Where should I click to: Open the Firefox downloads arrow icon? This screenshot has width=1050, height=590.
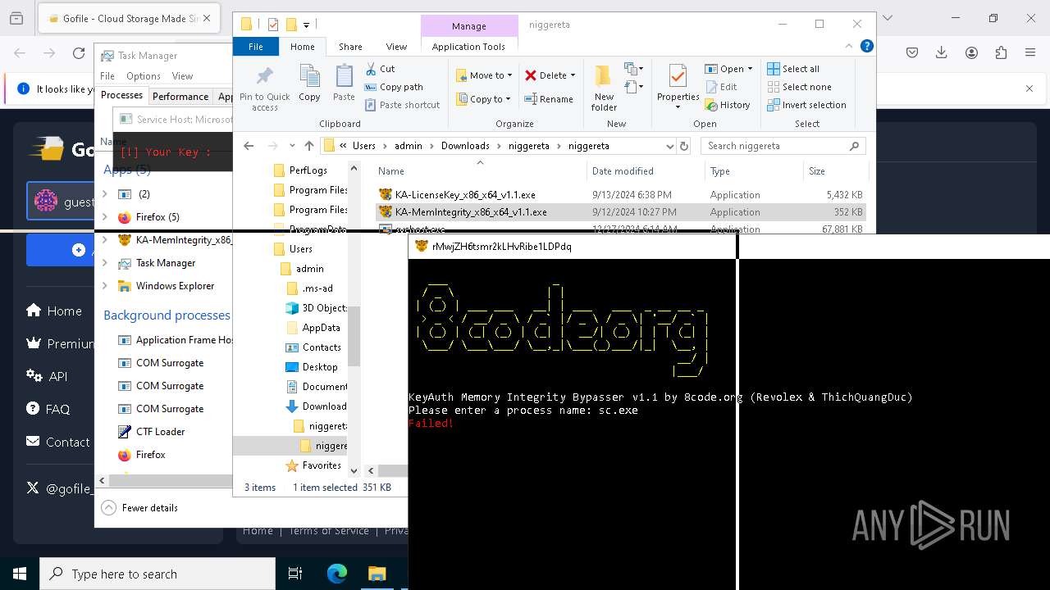[942, 53]
